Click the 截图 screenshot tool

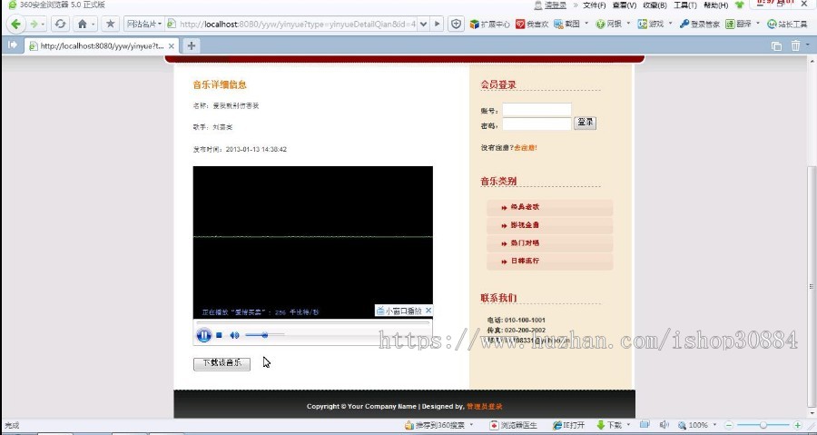tap(566, 24)
